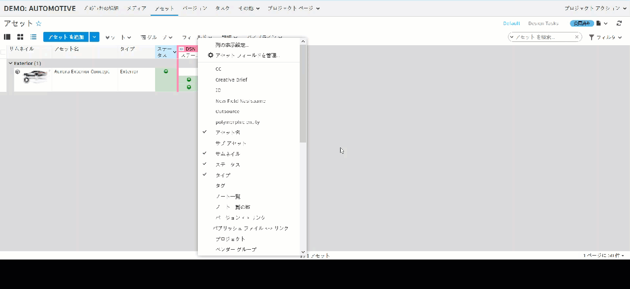Collapse the Exterior group in the table
The width and height of the screenshot is (630, 289).
10,63
